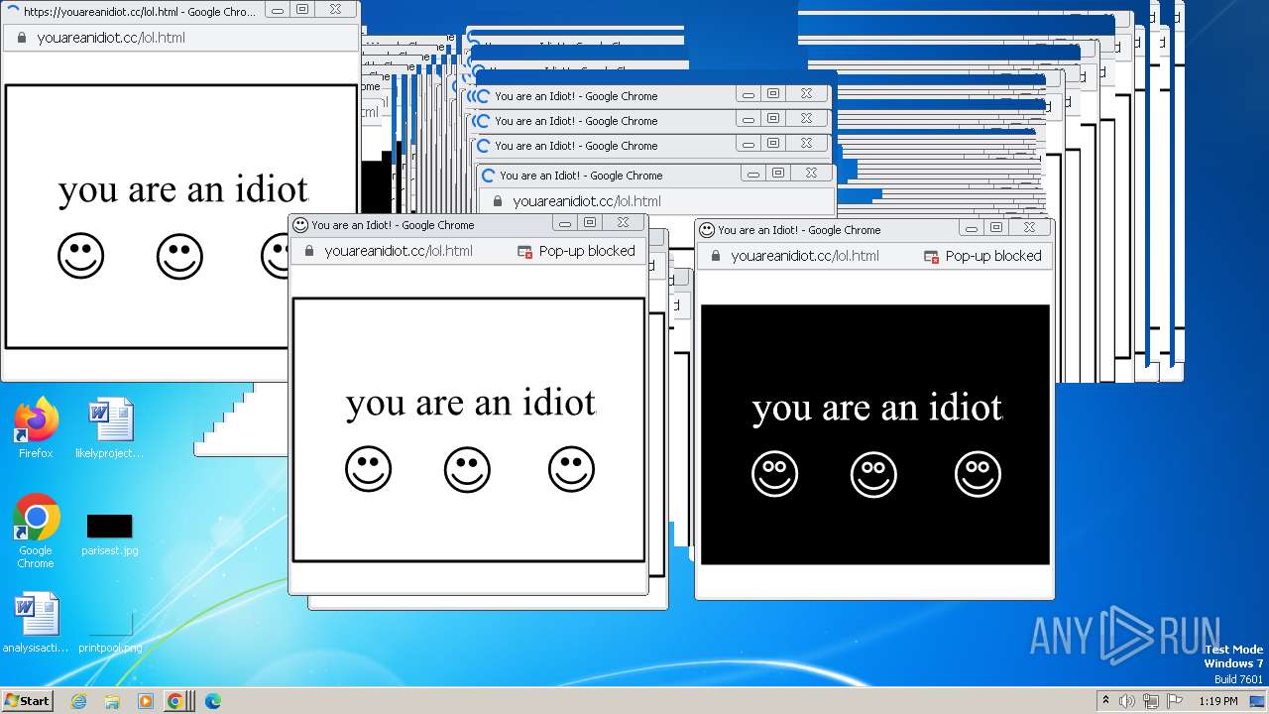Open Windows Explorer folder icon in taskbar

(112, 701)
